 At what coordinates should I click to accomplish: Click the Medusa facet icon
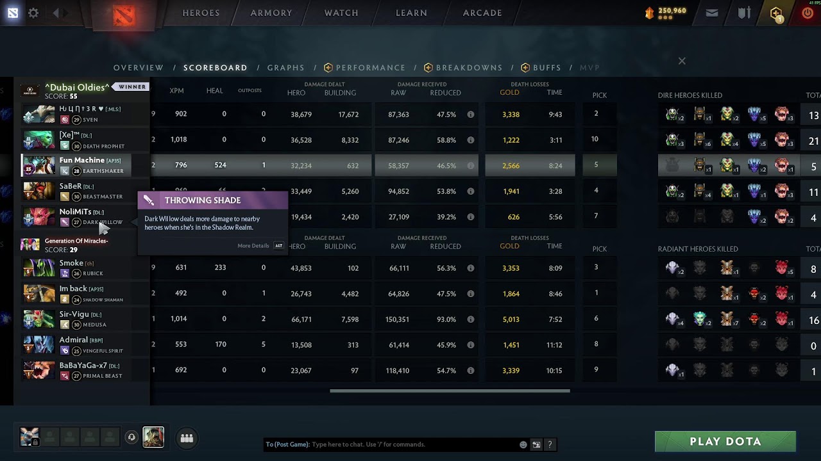coord(64,325)
